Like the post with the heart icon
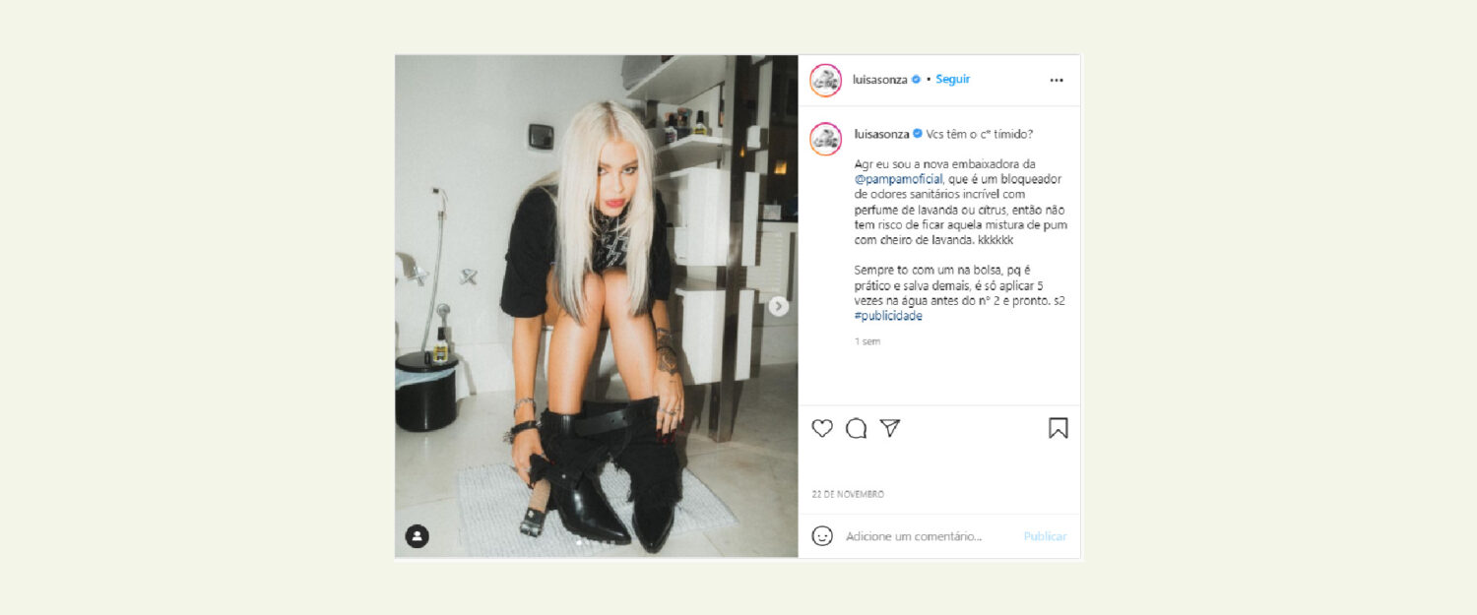Viewport: 1477px width, 615px height. [x=822, y=428]
